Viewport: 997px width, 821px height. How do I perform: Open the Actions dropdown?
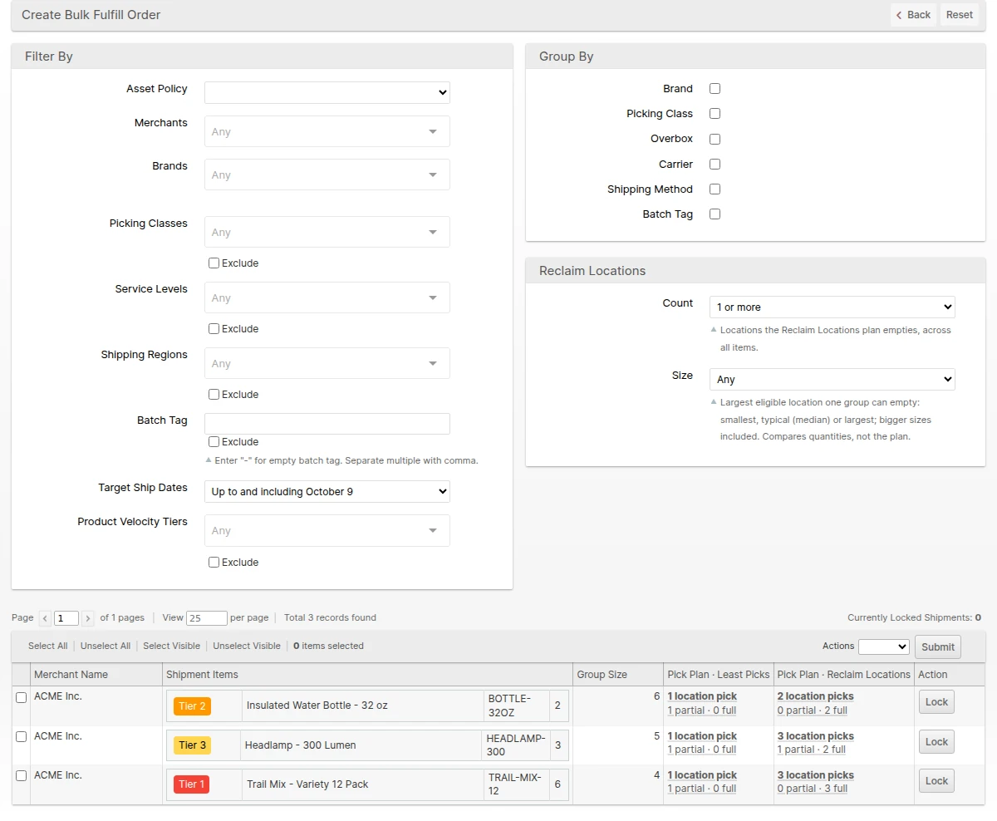884,646
